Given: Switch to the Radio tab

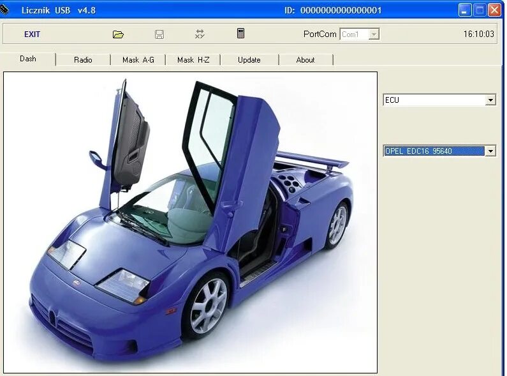Looking at the screenshot, I should [x=83, y=60].
